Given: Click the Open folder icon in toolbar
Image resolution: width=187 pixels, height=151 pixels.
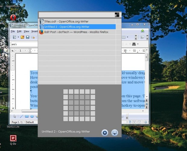Looking at the screenshot, I should pos(22,37).
